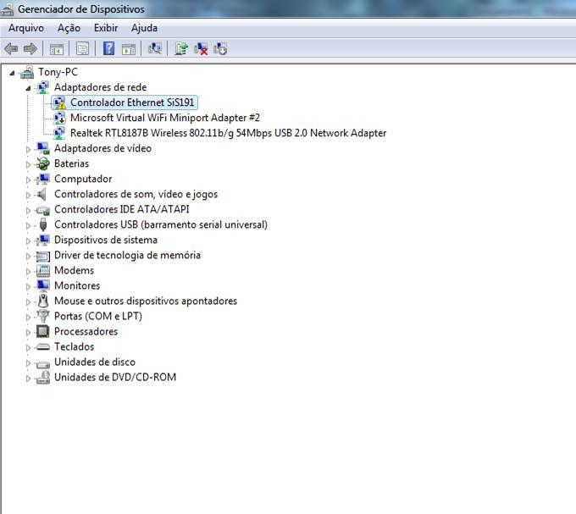Viewport: 576px width, 514px height.
Task: Select Controladores de som, vídeo e jogos
Action: 136,194
